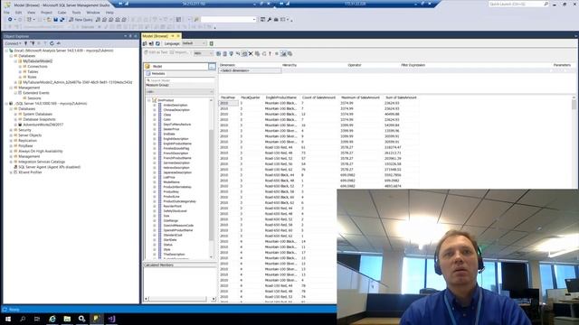Select the Extended Events node
The width and height of the screenshot is (579, 325).
[36, 93]
